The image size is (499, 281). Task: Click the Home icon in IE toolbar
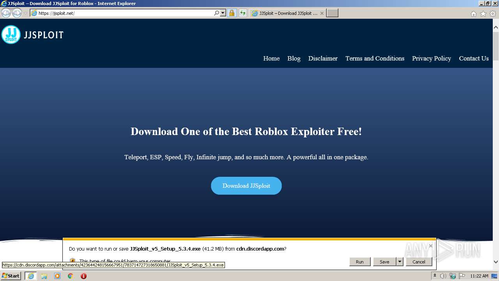(473, 14)
